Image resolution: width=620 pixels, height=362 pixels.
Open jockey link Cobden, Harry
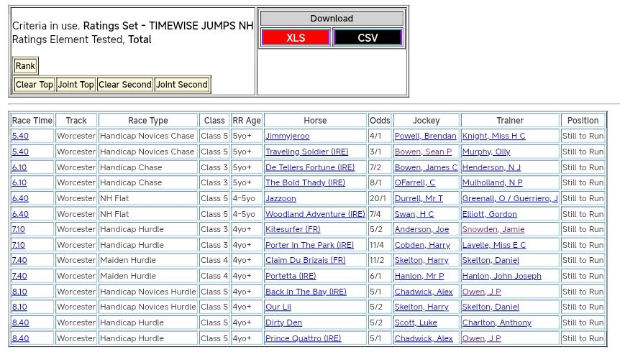point(422,245)
